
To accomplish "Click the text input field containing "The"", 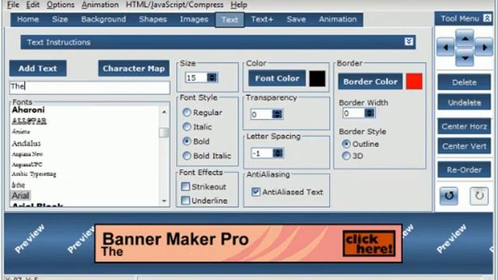I will coord(90,87).
